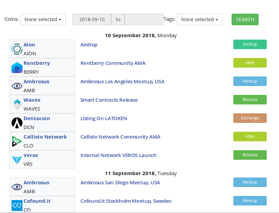279x213 pixels.
Task: Click the AMB ticker under the Los Angeles row
Action: coord(29,90)
